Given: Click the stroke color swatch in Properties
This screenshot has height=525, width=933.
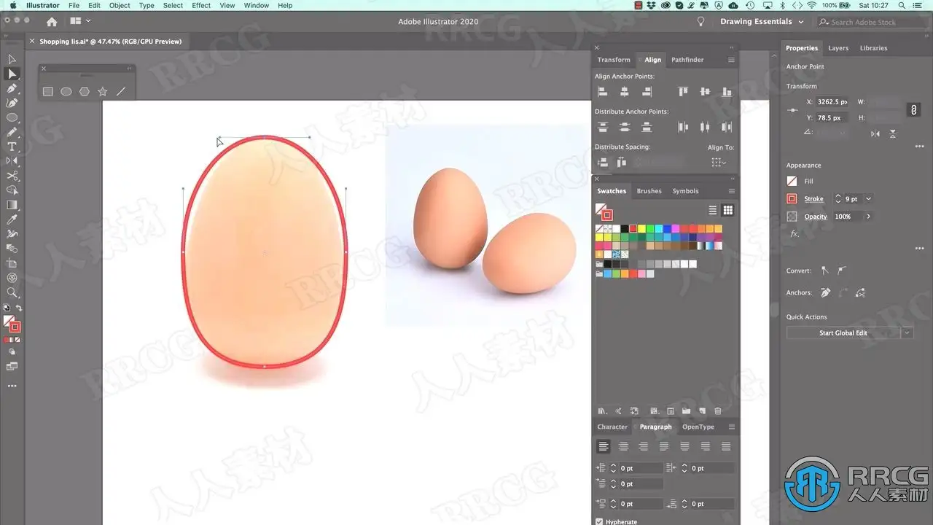Looking at the screenshot, I should pos(792,199).
